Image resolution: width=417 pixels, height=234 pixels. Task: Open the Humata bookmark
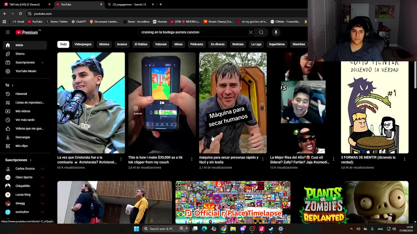tap(160, 22)
